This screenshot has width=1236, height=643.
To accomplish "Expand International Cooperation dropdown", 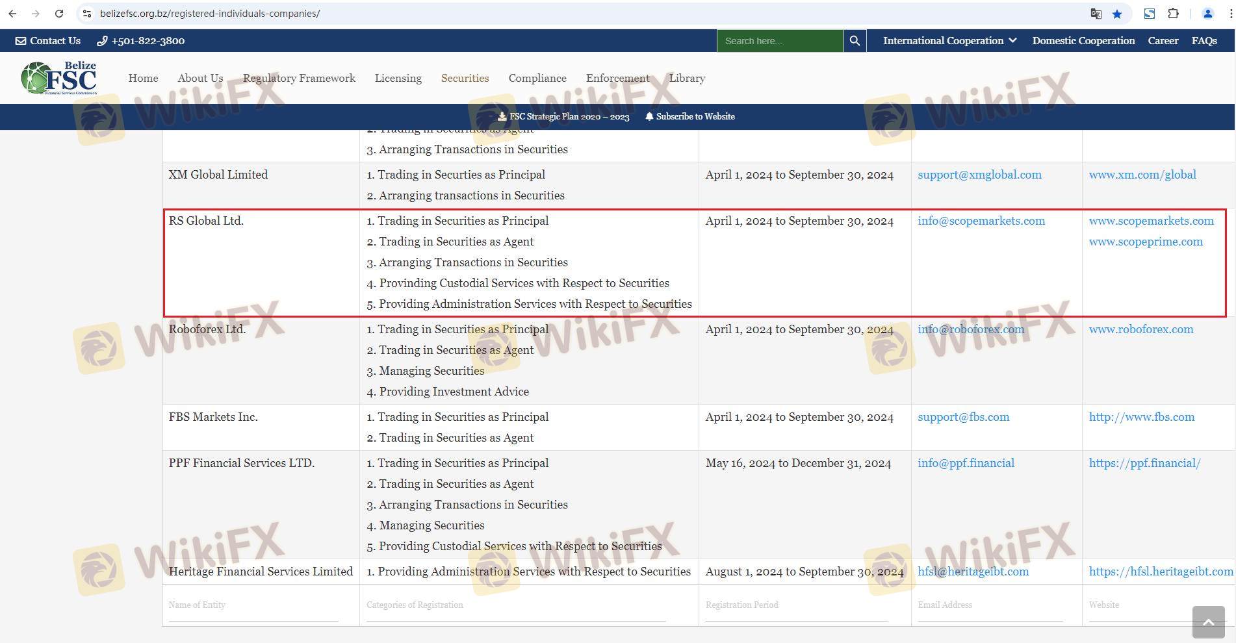I will point(949,41).
